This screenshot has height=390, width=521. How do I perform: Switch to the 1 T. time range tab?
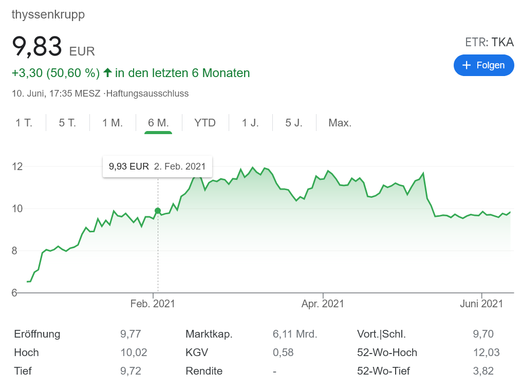pos(25,123)
